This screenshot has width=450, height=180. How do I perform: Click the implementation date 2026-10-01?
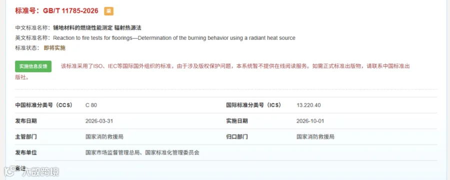click(x=310, y=121)
